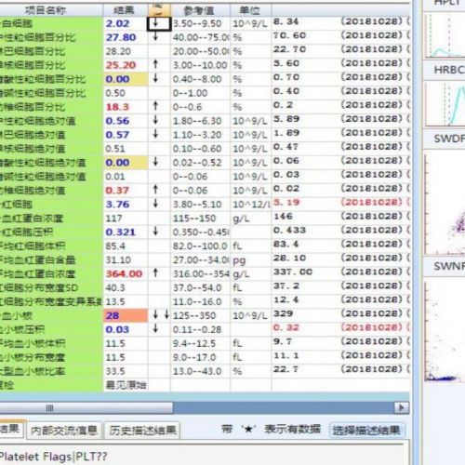Click historical value 329
The image size is (465, 465).
tap(283, 313)
